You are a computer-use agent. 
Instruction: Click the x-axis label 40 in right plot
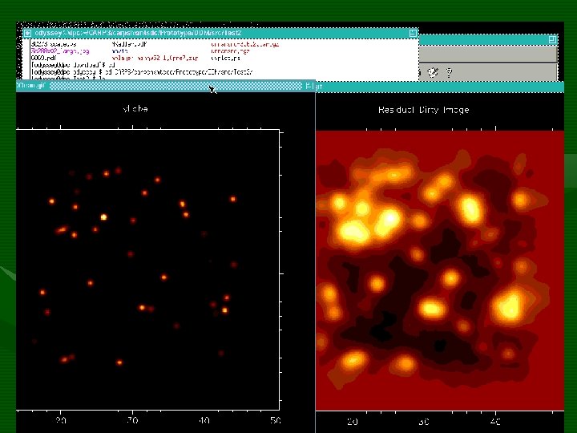pos(496,420)
